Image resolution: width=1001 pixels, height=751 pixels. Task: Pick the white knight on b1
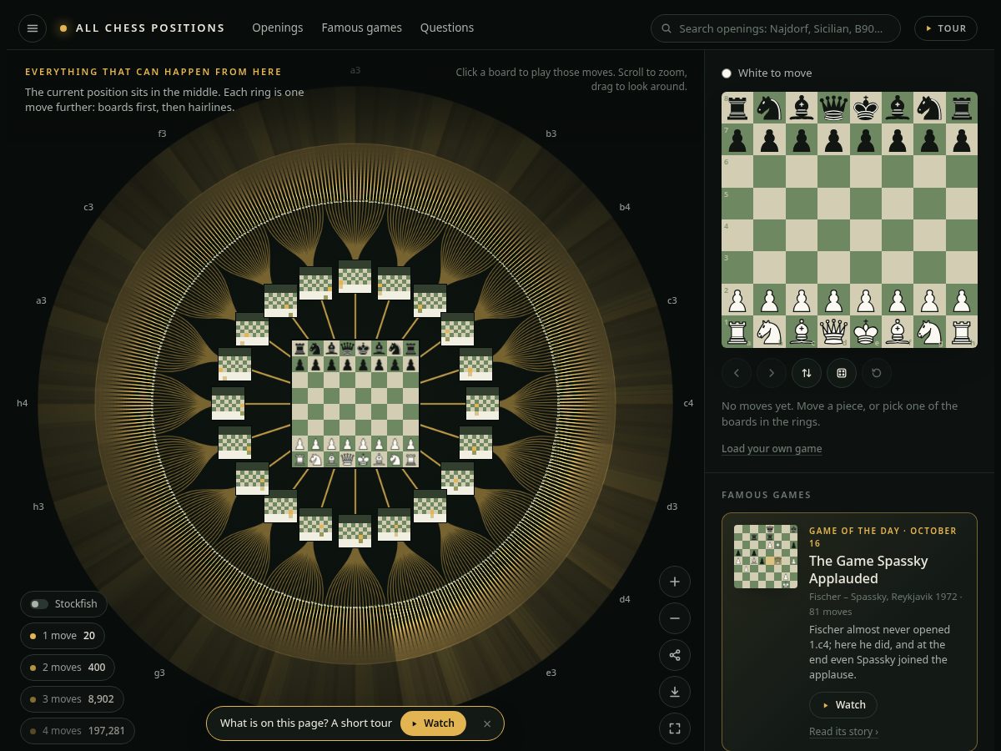coord(769,331)
